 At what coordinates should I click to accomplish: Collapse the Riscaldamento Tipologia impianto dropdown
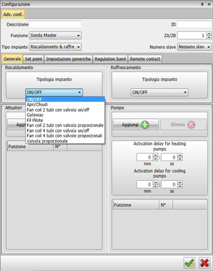[54, 92]
